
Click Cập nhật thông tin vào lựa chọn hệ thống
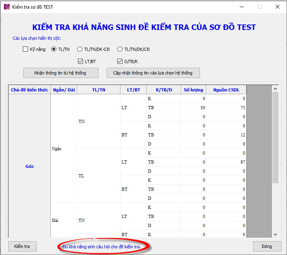(x=153, y=73)
